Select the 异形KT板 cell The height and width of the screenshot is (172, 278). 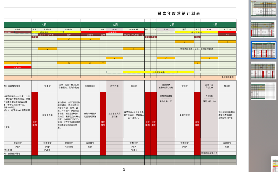(x=69, y=147)
